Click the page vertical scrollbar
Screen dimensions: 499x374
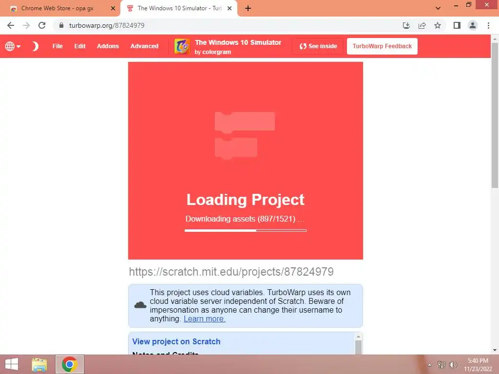pos(495,115)
